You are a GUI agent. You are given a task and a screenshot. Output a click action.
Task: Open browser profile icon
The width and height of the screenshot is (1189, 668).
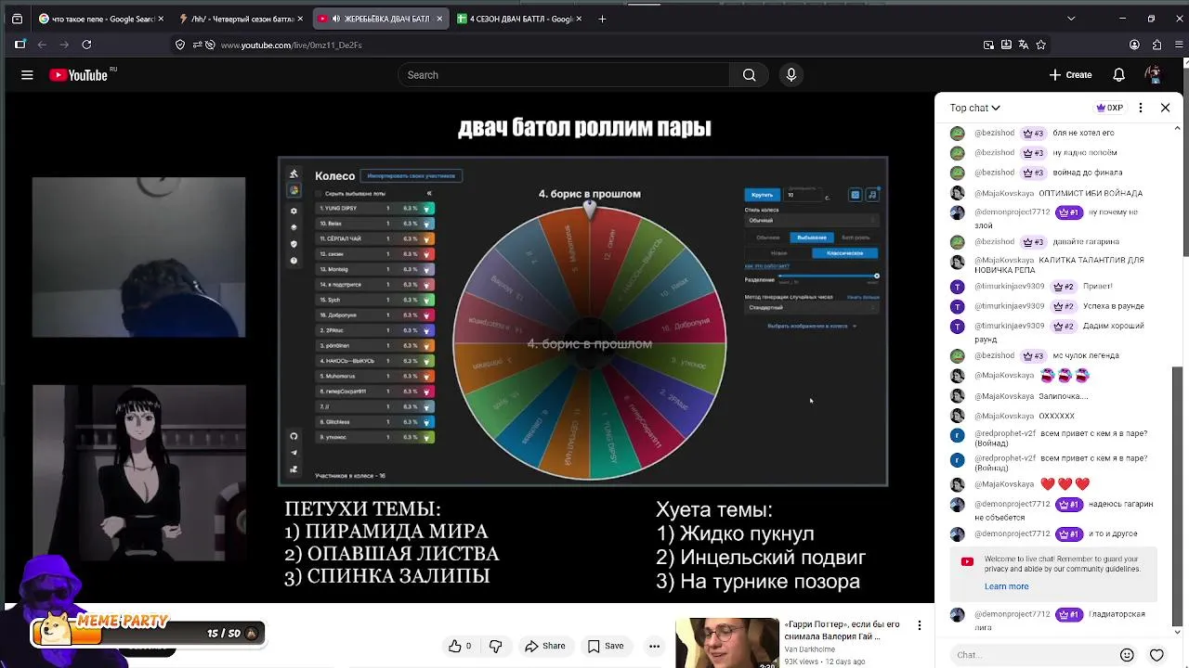point(1134,45)
